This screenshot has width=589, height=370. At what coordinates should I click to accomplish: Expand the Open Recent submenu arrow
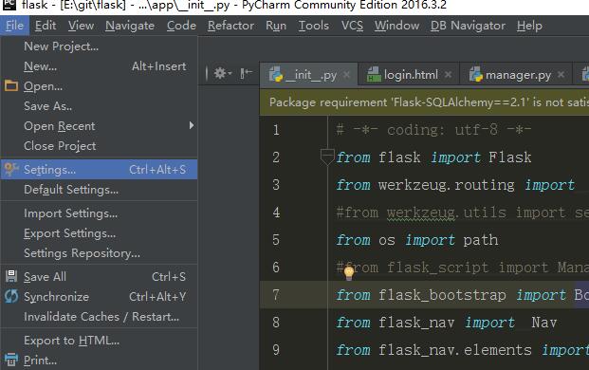192,125
